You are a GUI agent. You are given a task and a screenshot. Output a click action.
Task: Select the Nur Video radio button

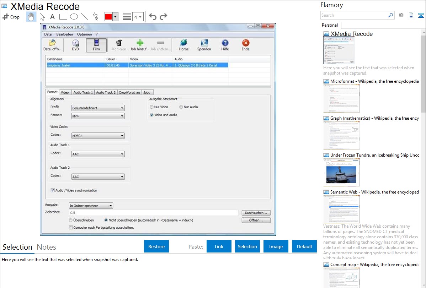(152, 107)
